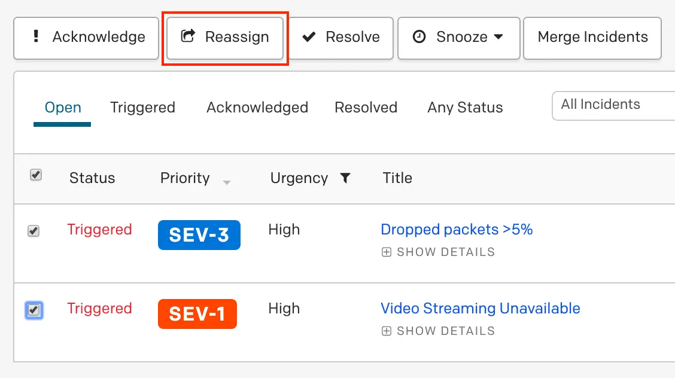Switch to the Resolved tab
Viewport: 675px width, 378px height.
(366, 108)
